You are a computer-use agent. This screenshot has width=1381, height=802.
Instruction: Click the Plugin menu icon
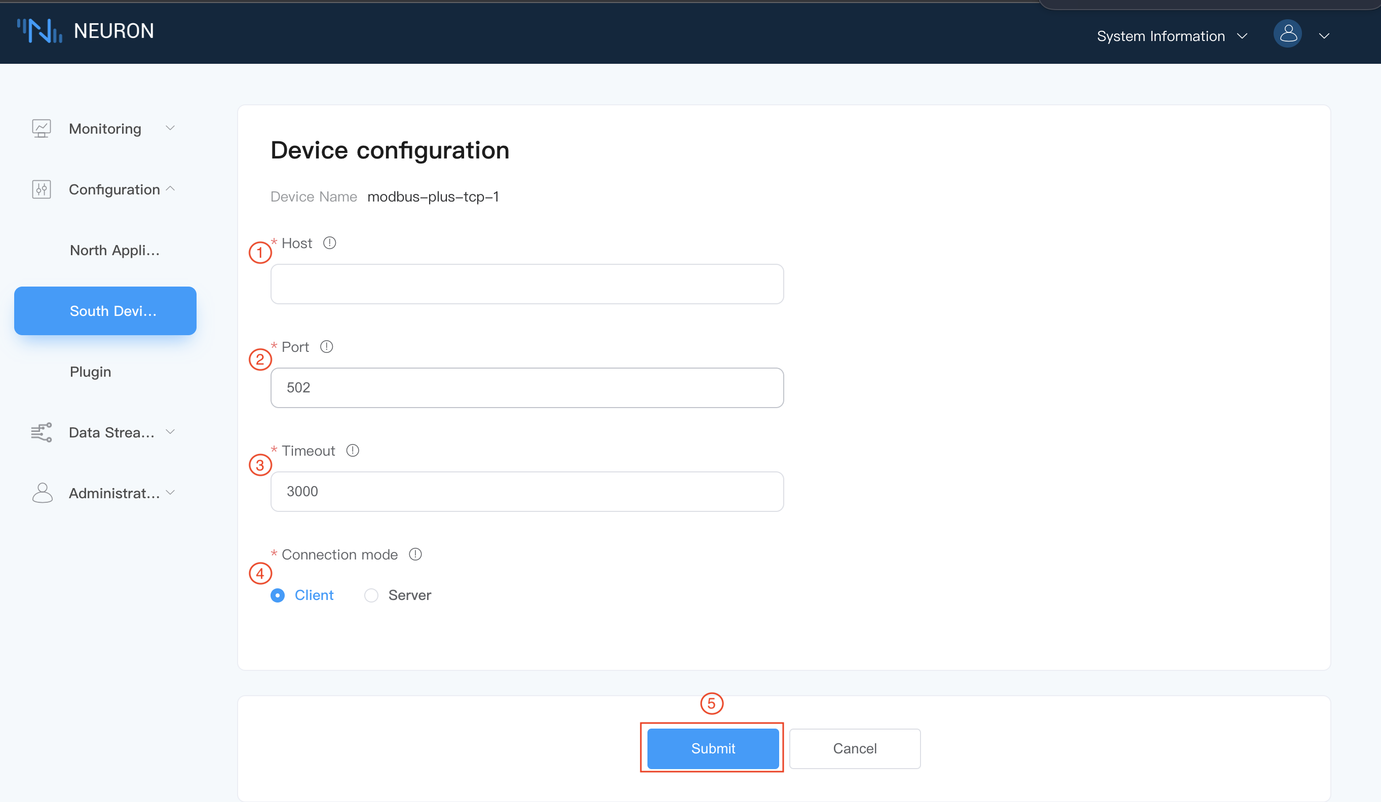tap(90, 372)
